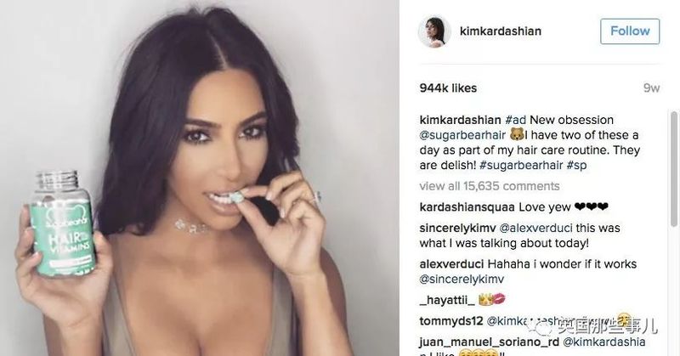
Task: Click the main post photo
Action: (200, 178)
